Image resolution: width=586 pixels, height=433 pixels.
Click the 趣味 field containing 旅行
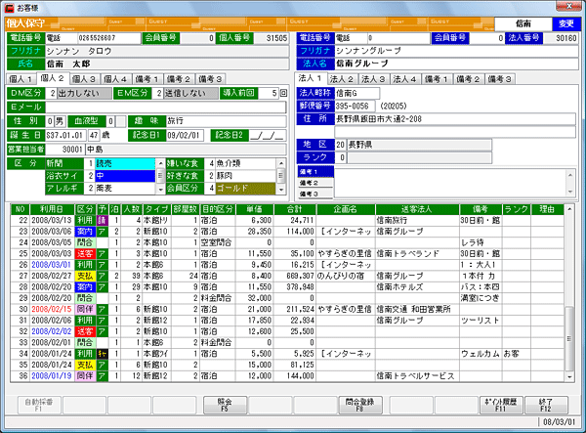[x=227, y=121]
